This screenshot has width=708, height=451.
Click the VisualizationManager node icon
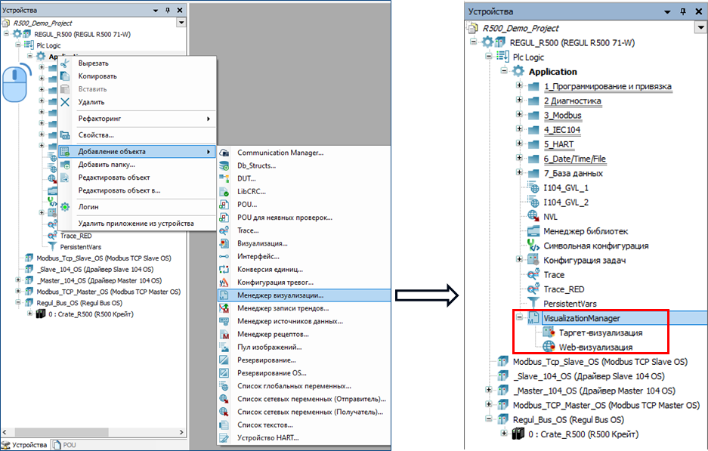click(x=534, y=318)
